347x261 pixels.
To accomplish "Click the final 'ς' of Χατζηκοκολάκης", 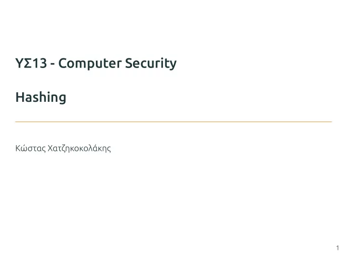I will point(109,150).
